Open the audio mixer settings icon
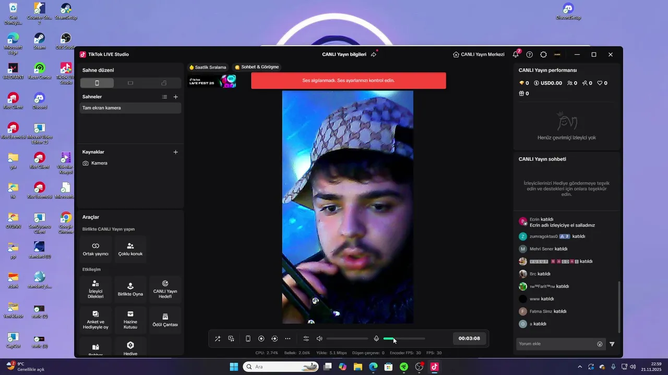This screenshot has width=668, height=375. [306, 339]
